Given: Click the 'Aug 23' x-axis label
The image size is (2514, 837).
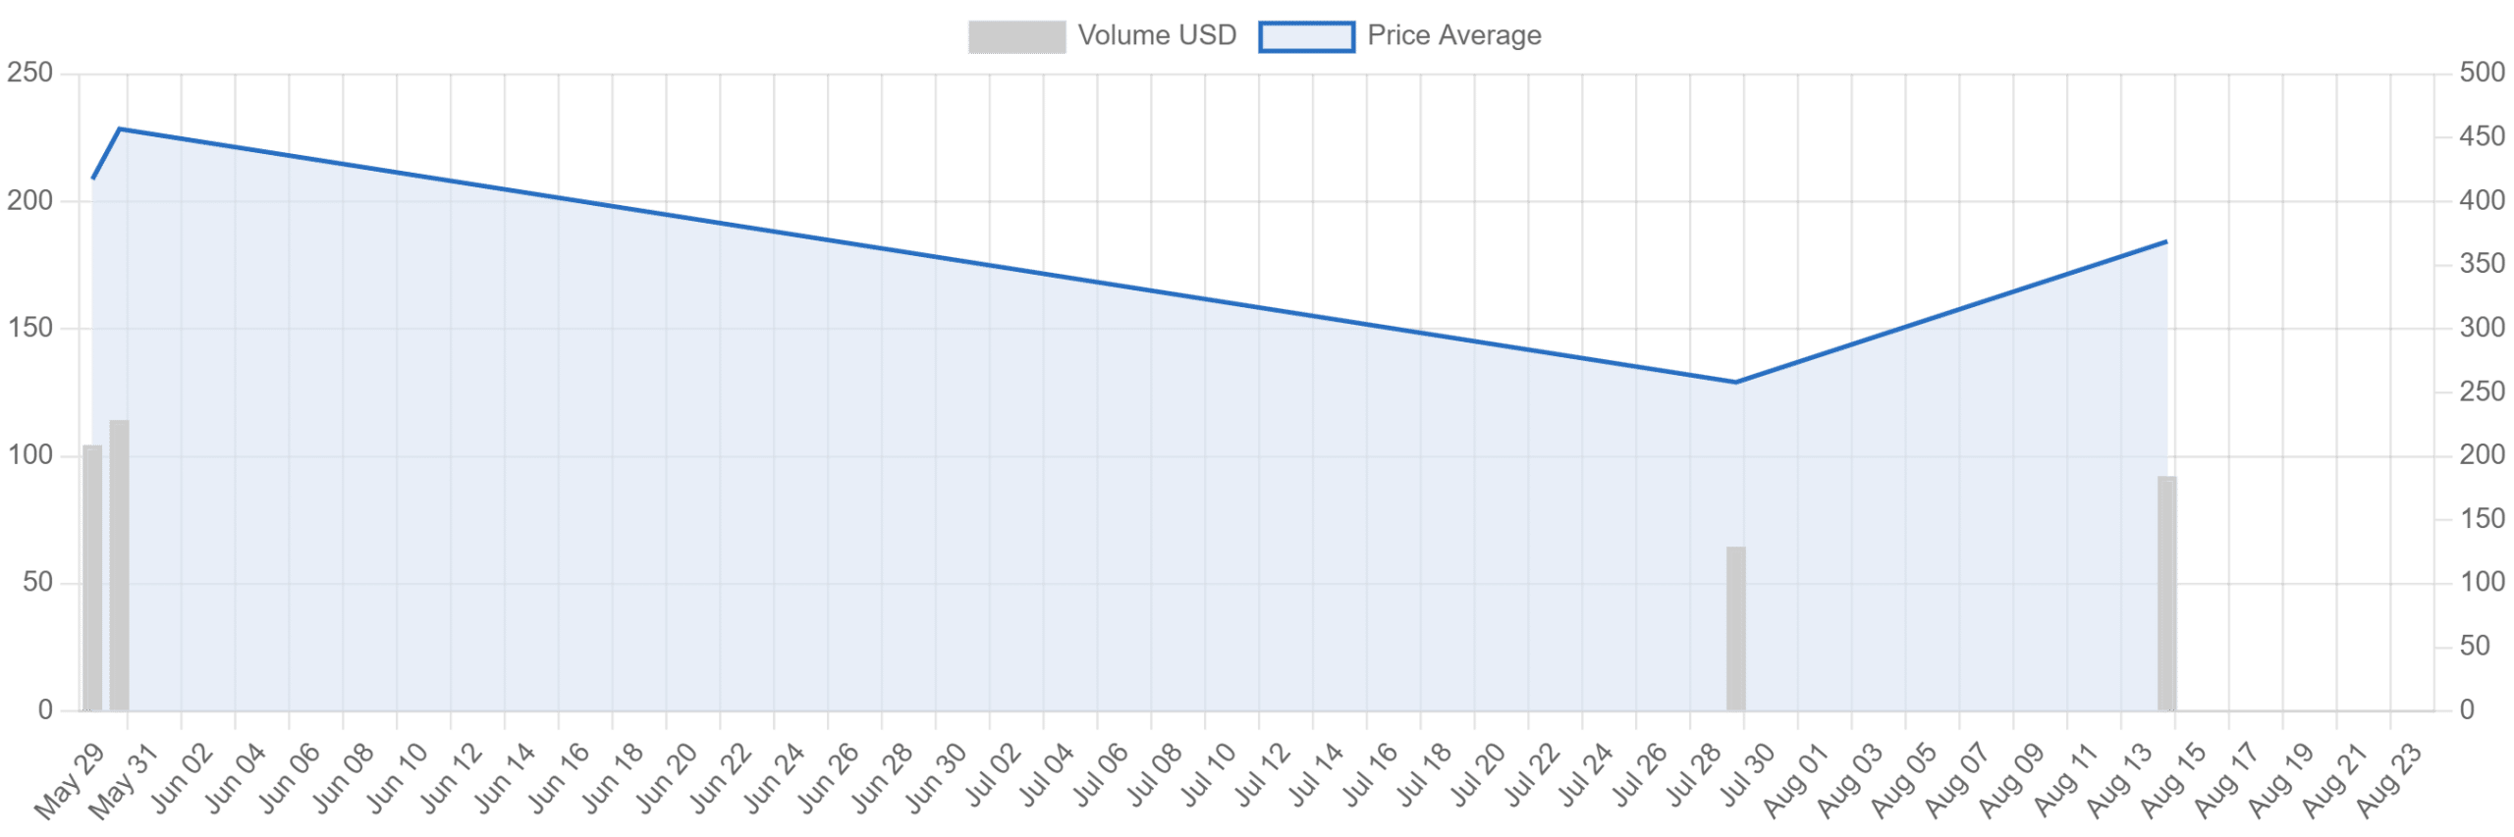Looking at the screenshot, I should point(2389,780).
